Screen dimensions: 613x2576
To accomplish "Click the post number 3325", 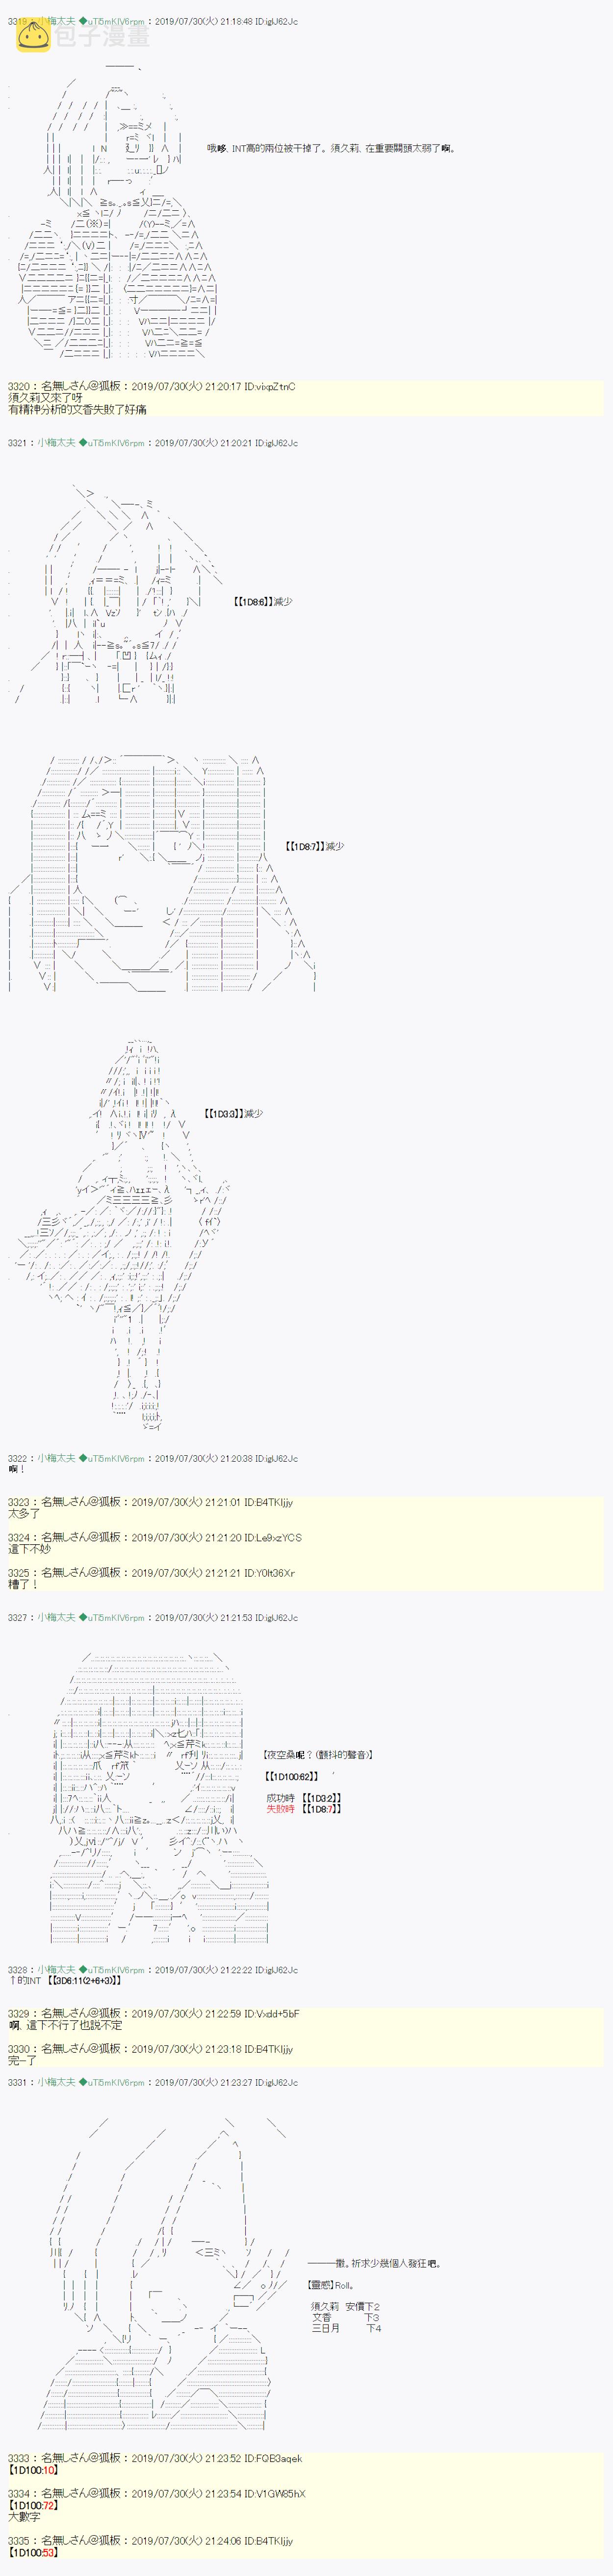I will [18, 1572].
